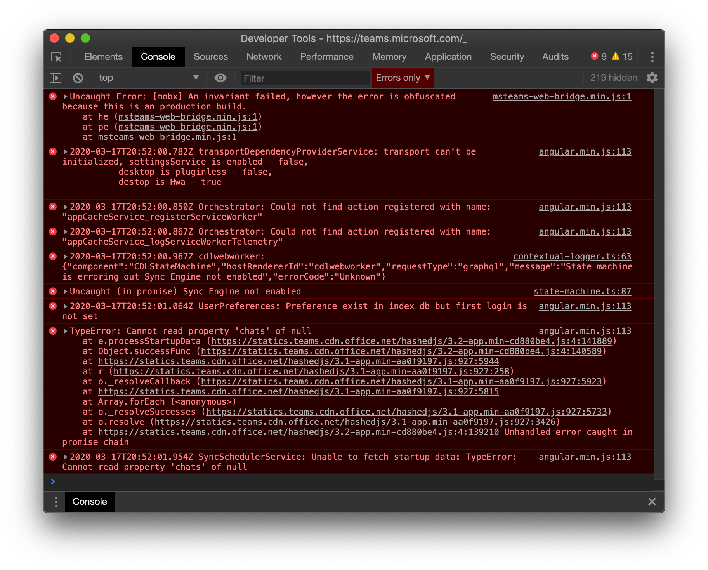
Task: Expand the transportDependencyProviderService error entry
Action: click(x=66, y=152)
